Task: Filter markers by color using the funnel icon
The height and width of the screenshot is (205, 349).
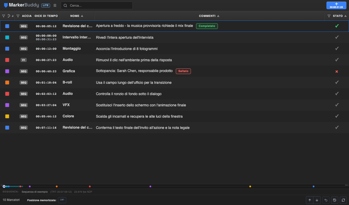Action: [x=4, y=16]
